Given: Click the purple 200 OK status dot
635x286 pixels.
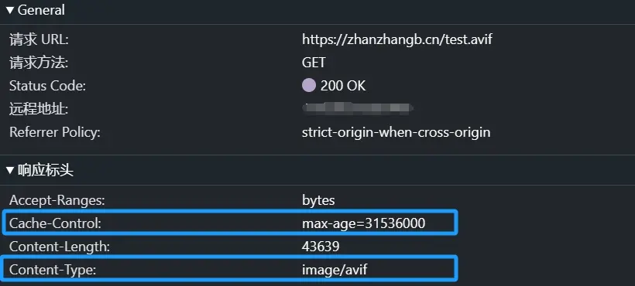Looking at the screenshot, I should click(x=308, y=86).
